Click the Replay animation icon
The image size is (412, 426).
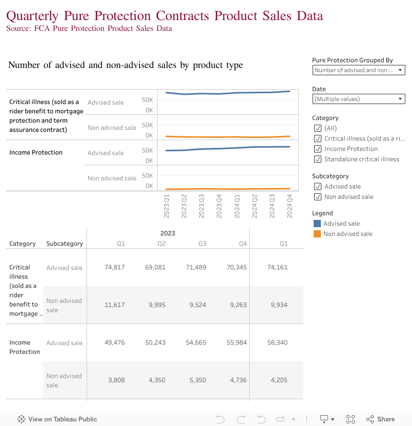click(281, 419)
